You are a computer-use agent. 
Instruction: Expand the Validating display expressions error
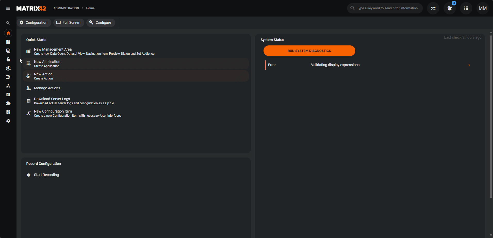469,65
